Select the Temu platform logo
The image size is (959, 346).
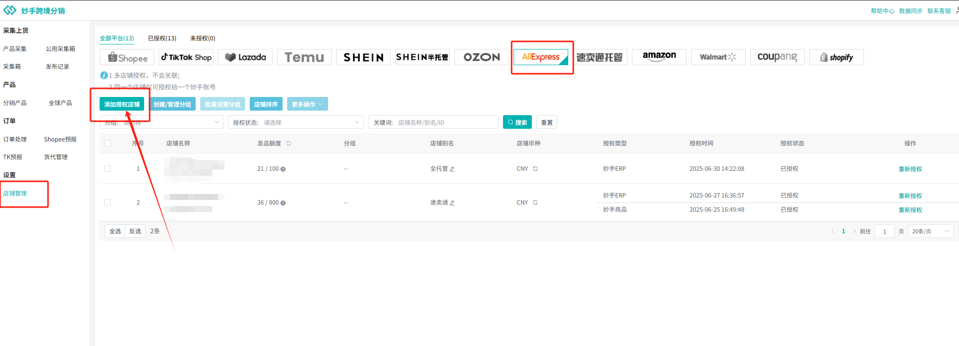click(304, 57)
